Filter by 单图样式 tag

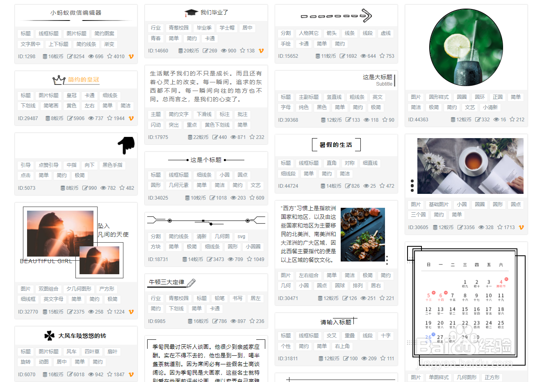pyautogui.click(x=439, y=377)
